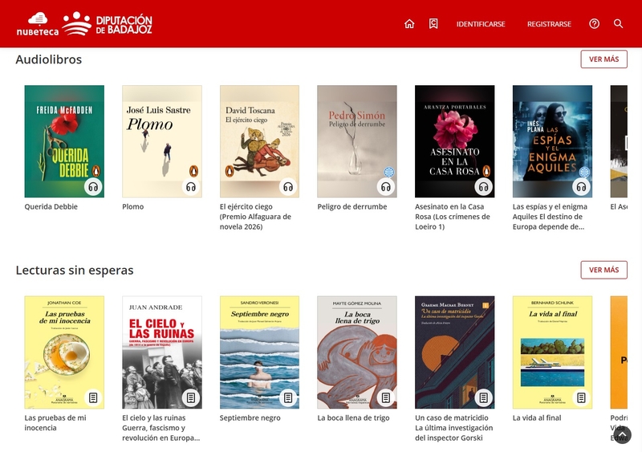Select Asesinato en la Casa Rosa cover
Screen dimensions: 642x452
pyautogui.click(x=454, y=141)
